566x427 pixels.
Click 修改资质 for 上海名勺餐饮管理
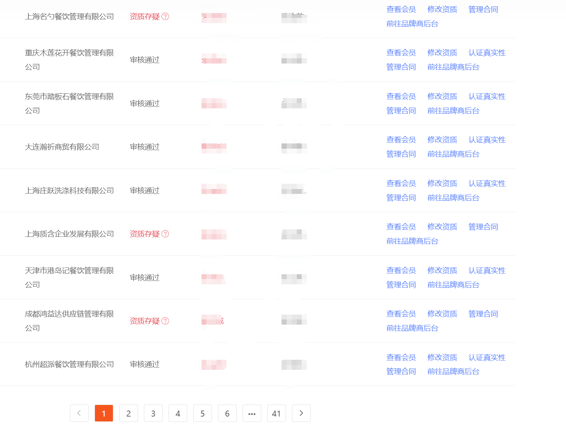click(442, 9)
